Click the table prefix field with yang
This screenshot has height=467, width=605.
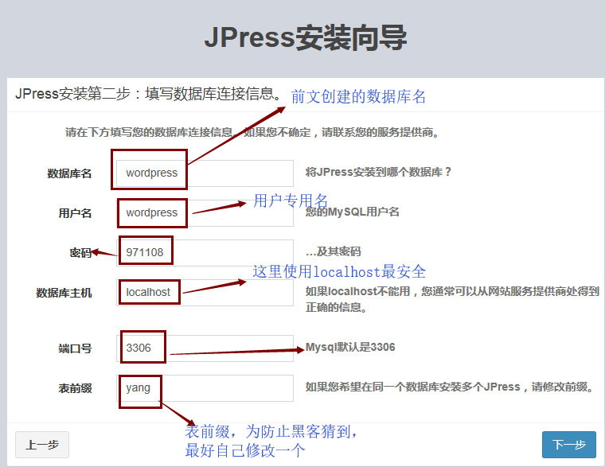(x=205, y=388)
